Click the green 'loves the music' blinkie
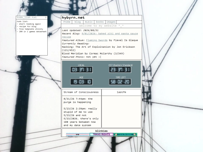The height and width of the screenshot is (152, 203). 125,135
